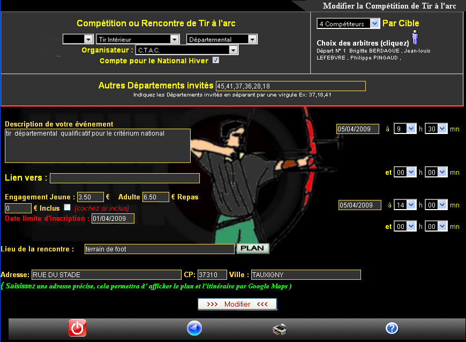
Task: Open the 14 hour second start dropdown
Action: [404, 205]
